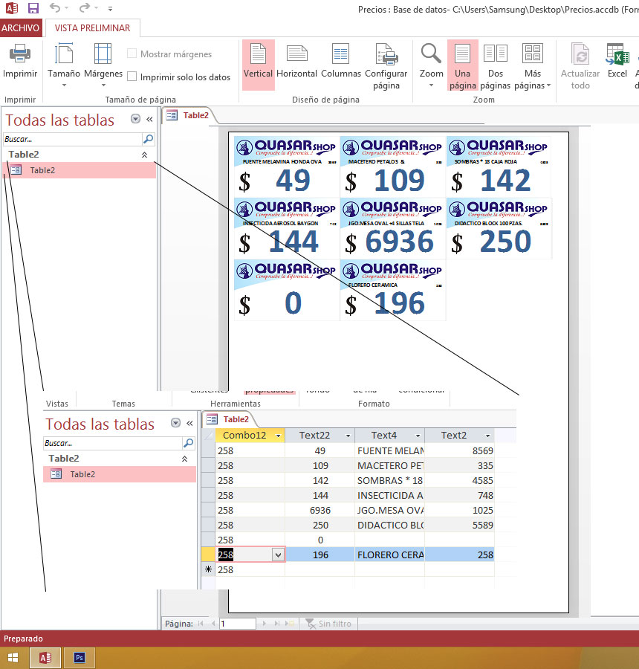This screenshot has height=669, width=639.
Task: Select the VISTA PRELIMINAR ribbon tab
Action: [x=92, y=28]
